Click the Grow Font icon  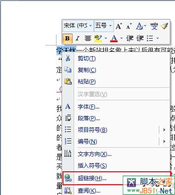tap(119, 26)
